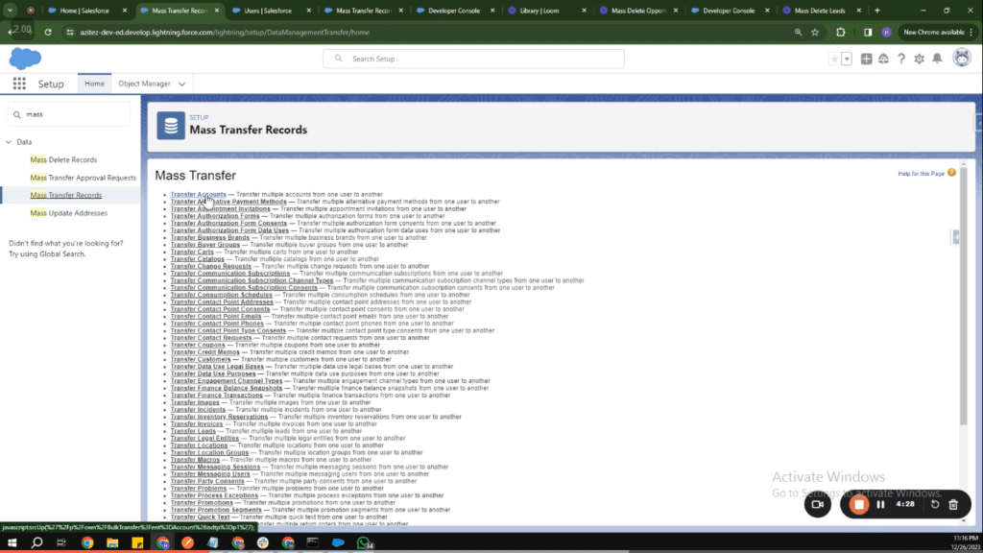This screenshot has height=553, width=983.
Task: Click the browser address bar URL
Action: coord(225,33)
